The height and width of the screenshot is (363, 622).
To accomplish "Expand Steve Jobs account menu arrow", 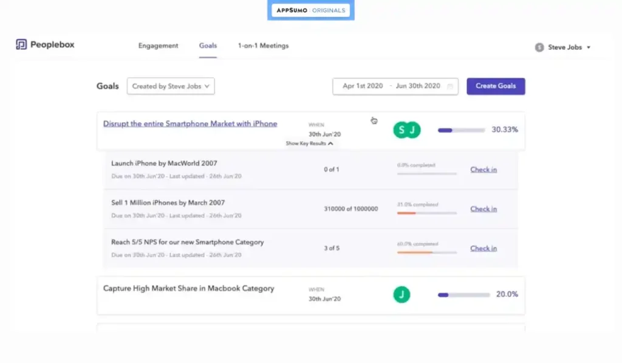I will click(x=589, y=47).
